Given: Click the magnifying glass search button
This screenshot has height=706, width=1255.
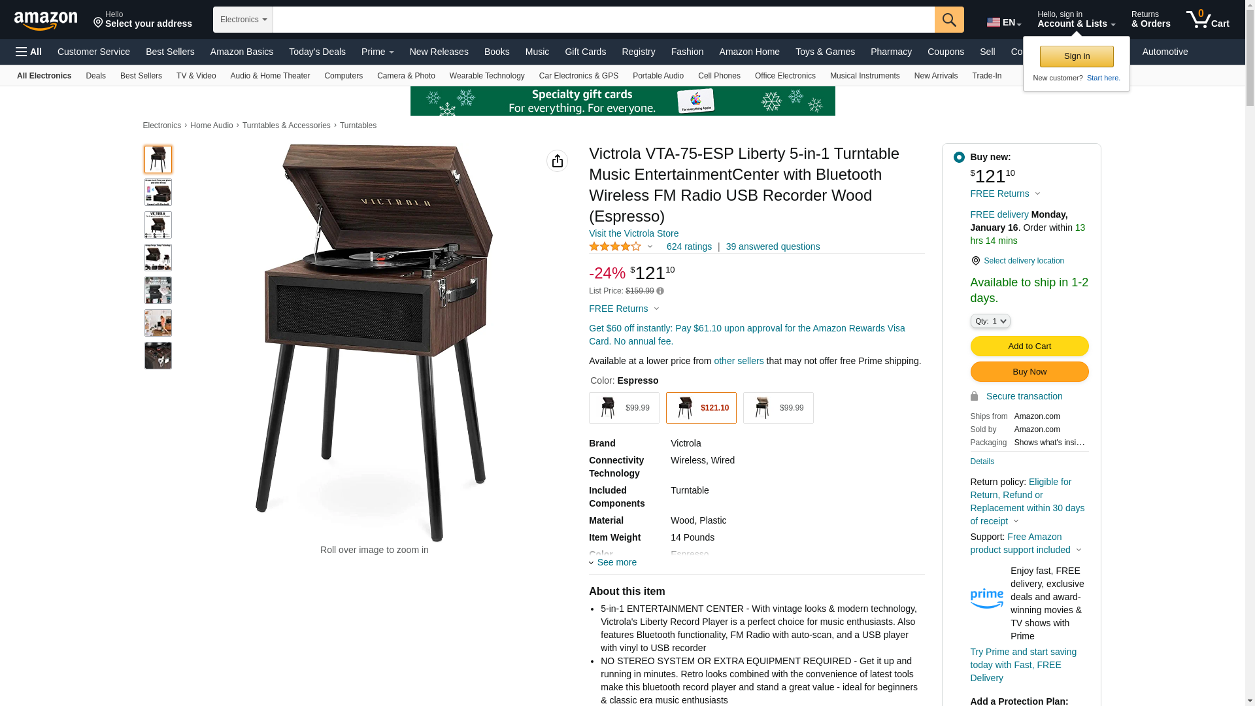Looking at the screenshot, I should click(949, 20).
